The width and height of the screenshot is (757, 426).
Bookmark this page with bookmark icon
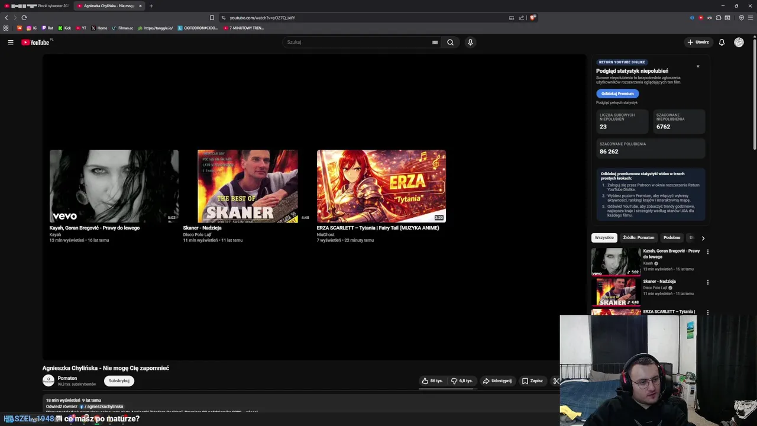(x=212, y=18)
